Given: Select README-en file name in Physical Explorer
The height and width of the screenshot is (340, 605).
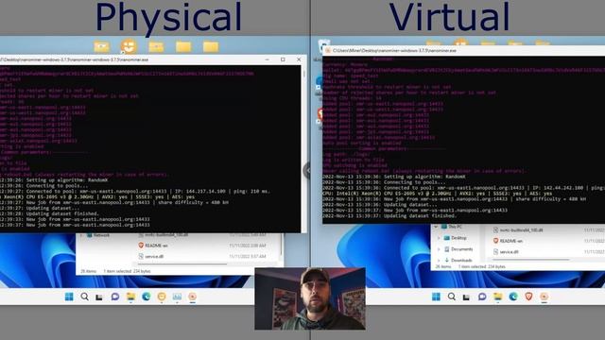Looking at the screenshot, I should pyautogui.click(x=156, y=246).
